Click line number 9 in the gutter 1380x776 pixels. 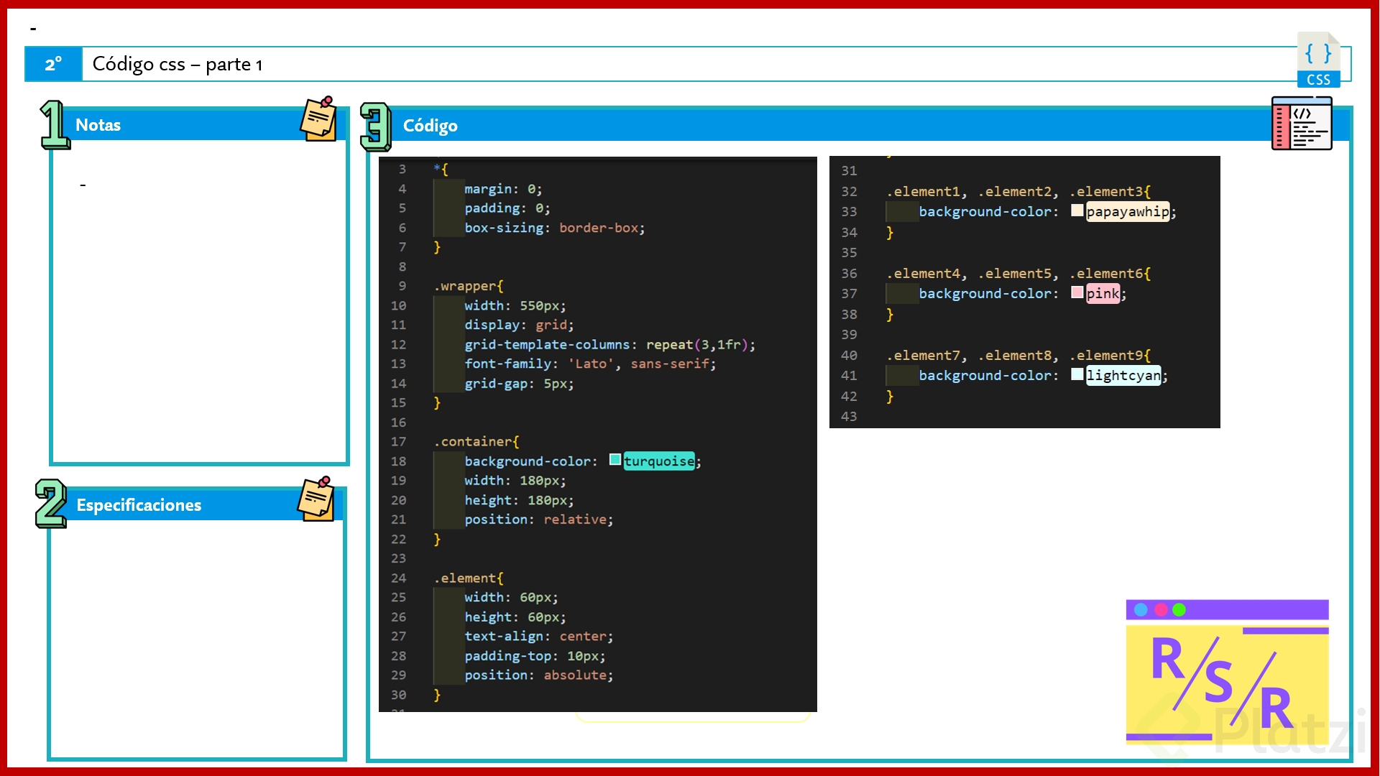402,286
